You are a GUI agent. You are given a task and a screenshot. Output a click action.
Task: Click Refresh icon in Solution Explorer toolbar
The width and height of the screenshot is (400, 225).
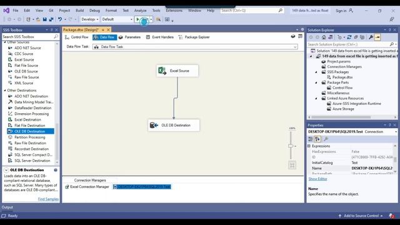click(349, 37)
